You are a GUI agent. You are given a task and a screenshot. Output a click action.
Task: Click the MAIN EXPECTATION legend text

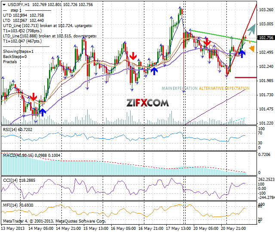[x=180, y=88]
